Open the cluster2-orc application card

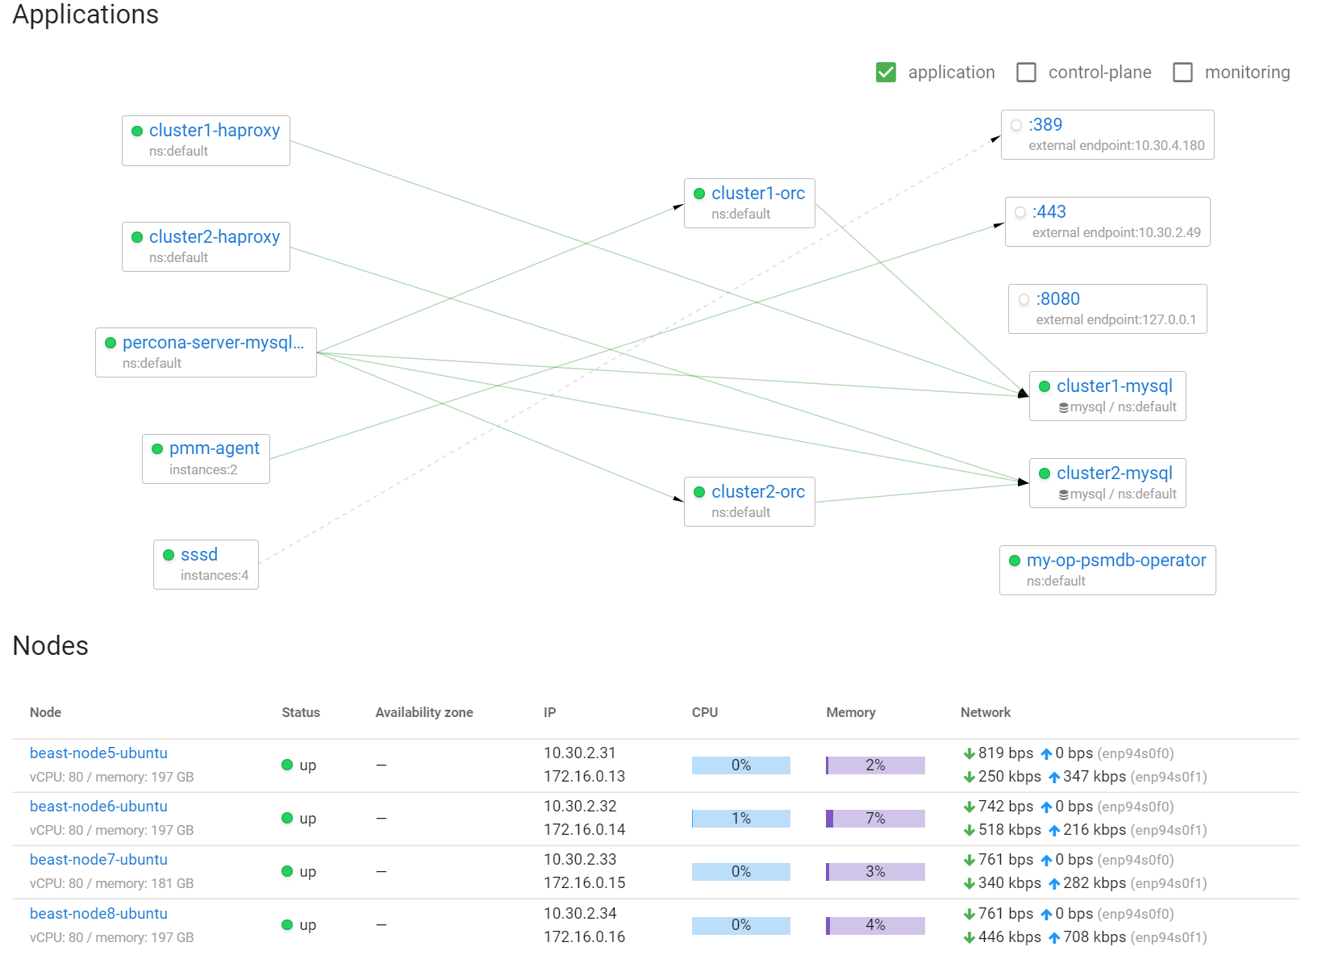[758, 491]
